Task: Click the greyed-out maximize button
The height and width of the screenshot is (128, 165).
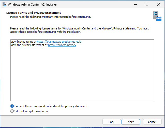Action: pos(147,4)
